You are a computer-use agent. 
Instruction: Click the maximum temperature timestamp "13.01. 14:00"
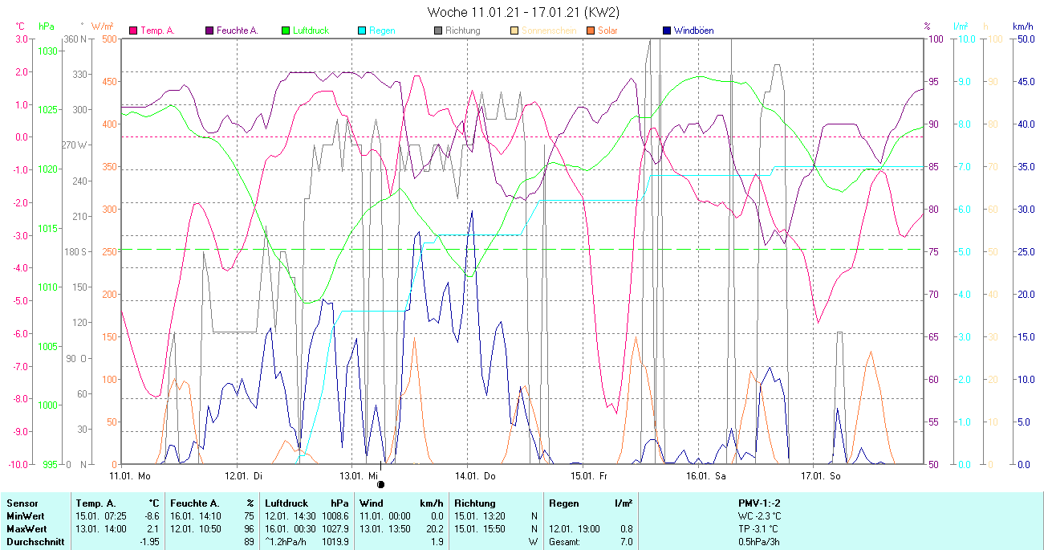point(101,528)
